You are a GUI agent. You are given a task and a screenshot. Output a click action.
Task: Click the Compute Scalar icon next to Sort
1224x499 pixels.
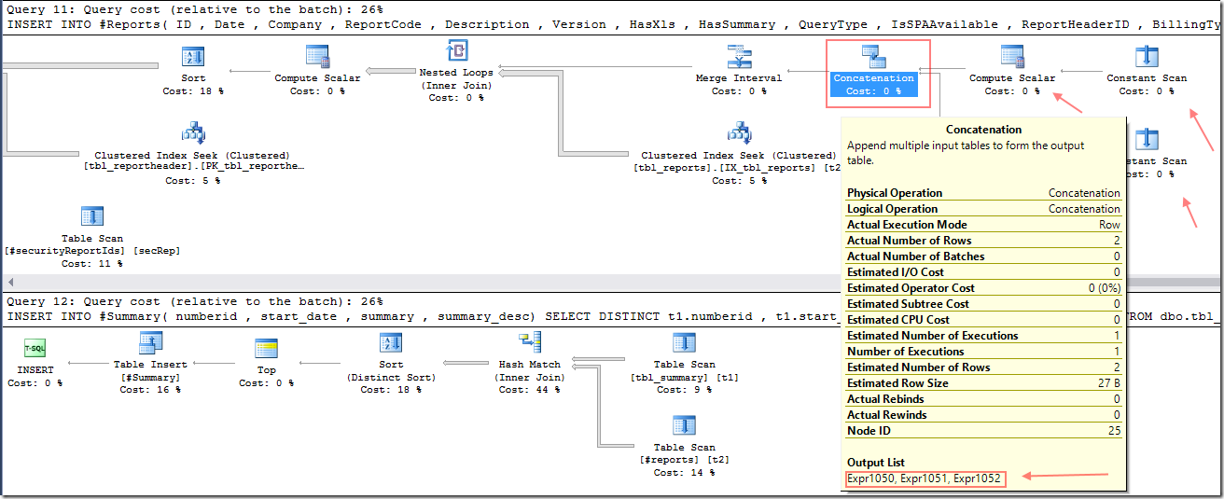click(317, 58)
